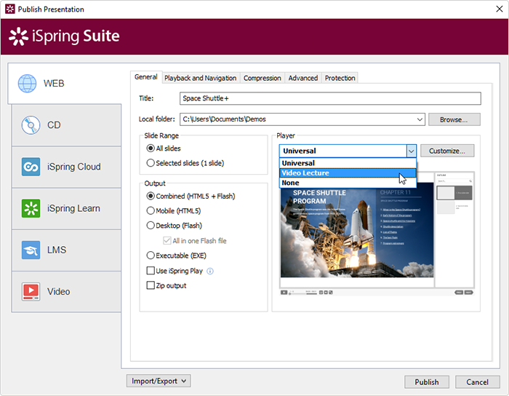Open the Advanced tab

[303, 79]
